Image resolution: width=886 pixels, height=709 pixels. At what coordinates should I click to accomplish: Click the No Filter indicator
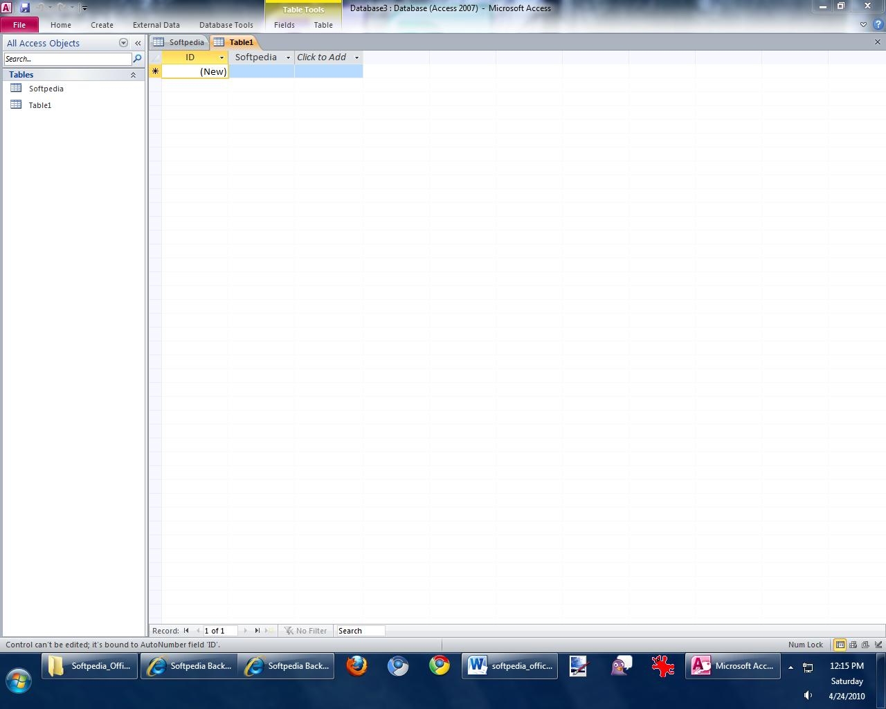[x=305, y=631]
